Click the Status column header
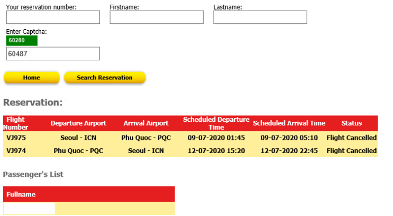 click(351, 123)
